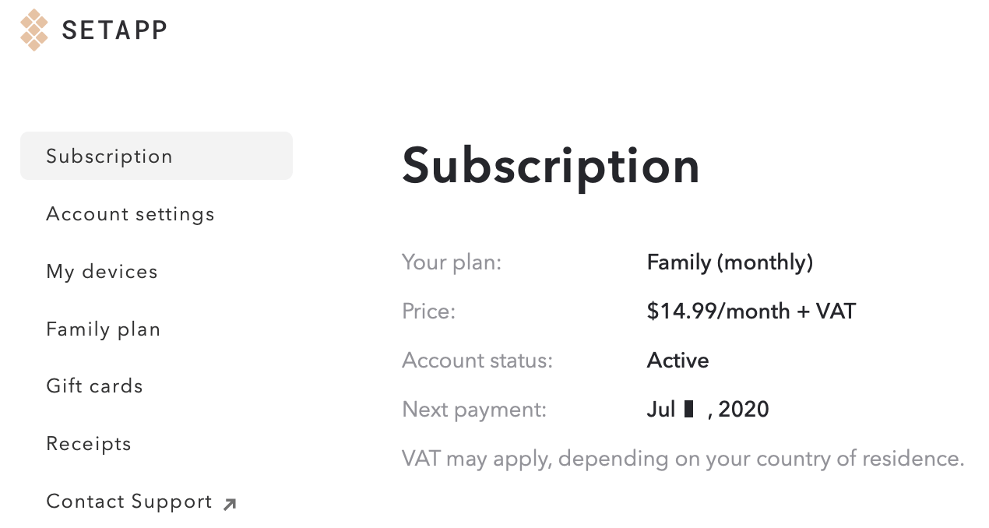Click the $14.99/month + VAT price
This screenshot has height=528, width=989.
751,312
